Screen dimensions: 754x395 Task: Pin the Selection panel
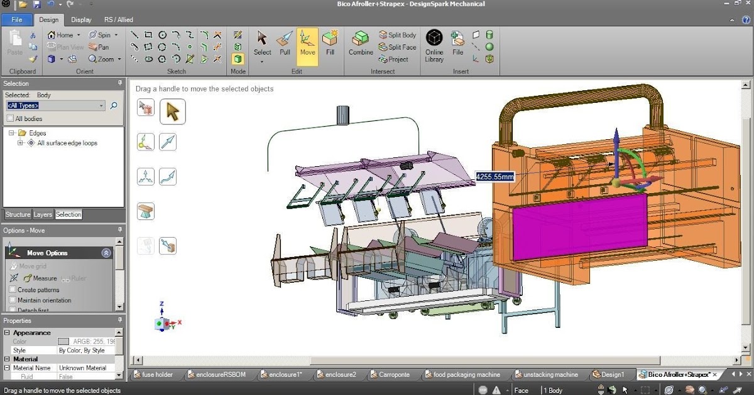[x=120, y=83]
